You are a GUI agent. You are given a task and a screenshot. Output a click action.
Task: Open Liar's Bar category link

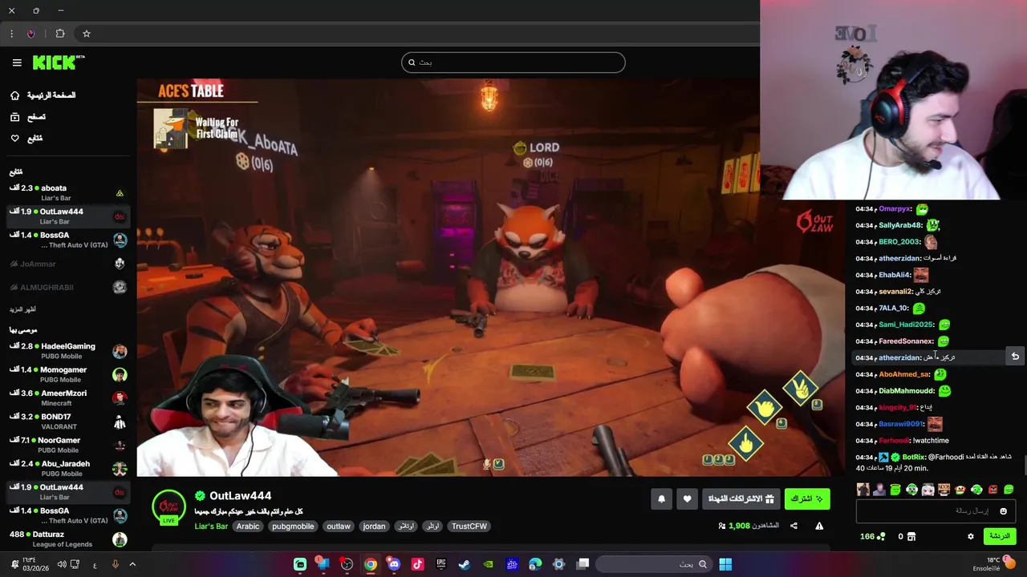[x=211, y=527]
